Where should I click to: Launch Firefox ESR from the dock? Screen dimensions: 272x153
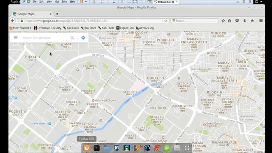click(x=87, y=148)
